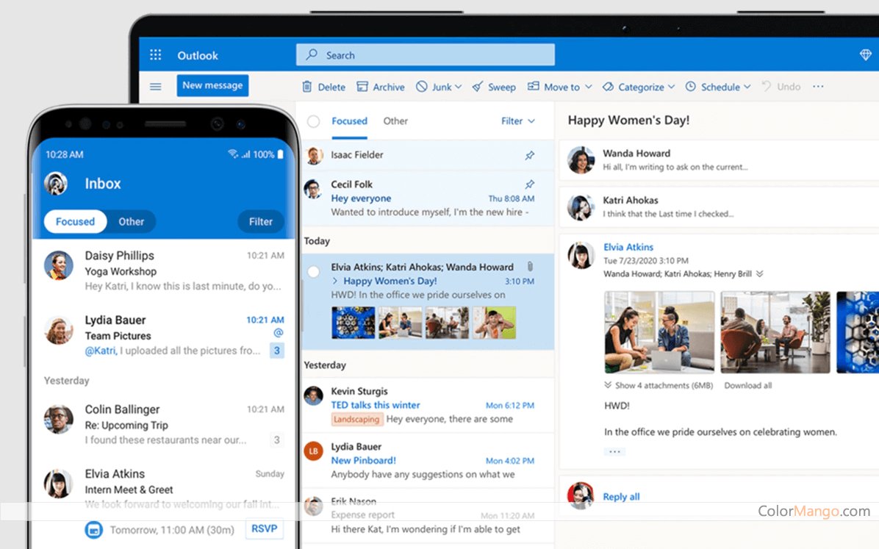Expand the desktop Filter dropdown
The image size is (879, 549).
click(518, 121)
